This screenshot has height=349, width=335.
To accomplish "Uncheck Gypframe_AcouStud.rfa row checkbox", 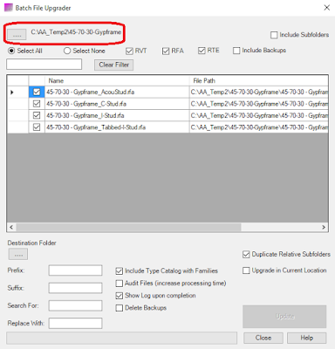I will [37, 92].
